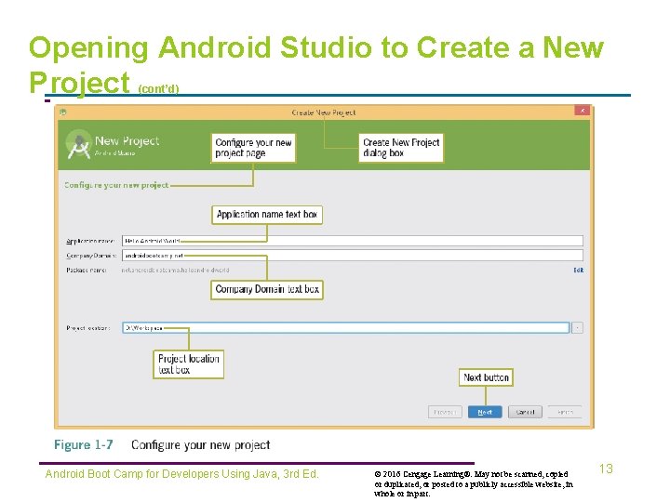Click the Next button

(485, 412)
